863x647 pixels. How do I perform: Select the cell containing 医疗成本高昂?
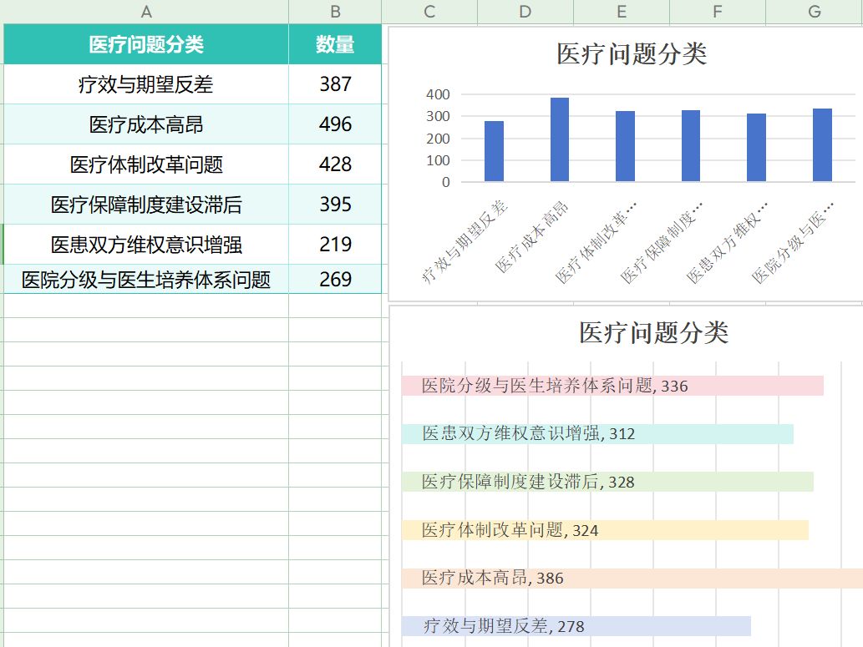pyautogui.click(x=146, y=124)
